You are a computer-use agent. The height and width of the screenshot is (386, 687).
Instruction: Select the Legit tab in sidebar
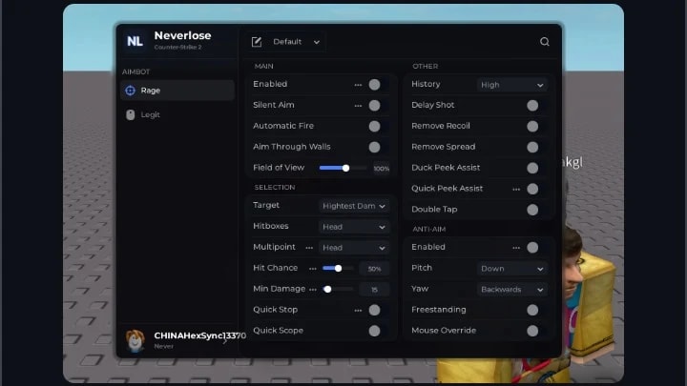point(177,114)
